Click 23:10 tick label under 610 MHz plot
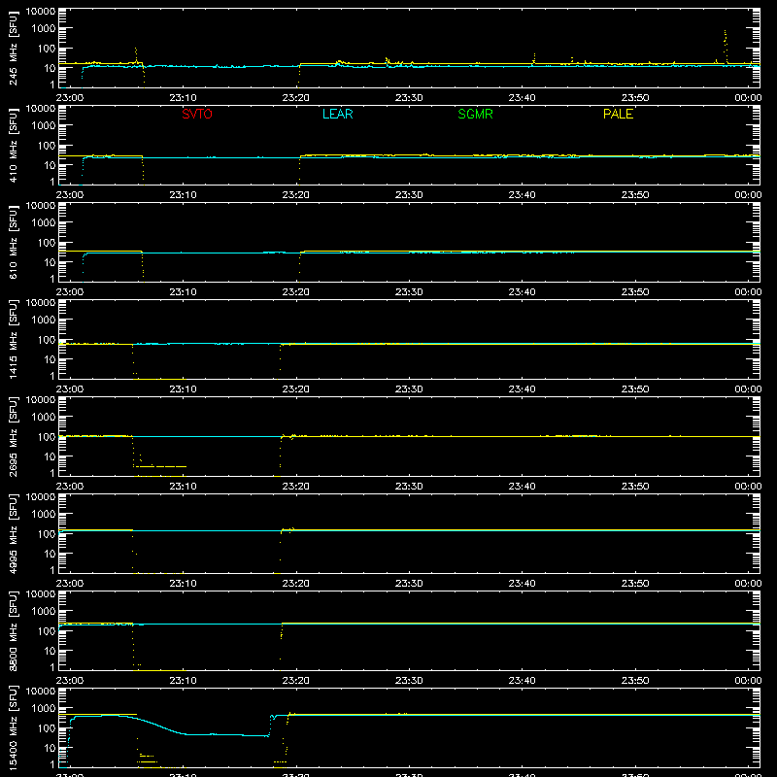Screen dimensions: 777x777 coord(183,292)
